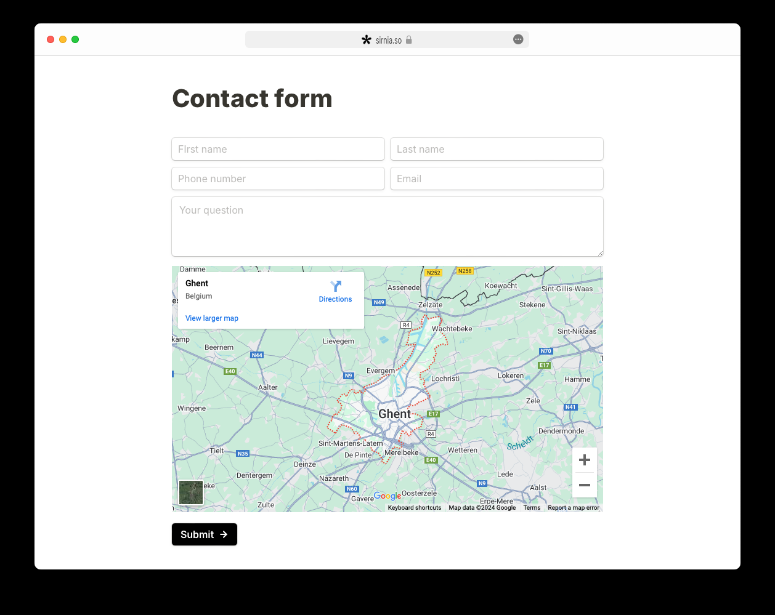775x615 pixels.
Task: Click the Wetteren label on the map
Action: (463, 450)
